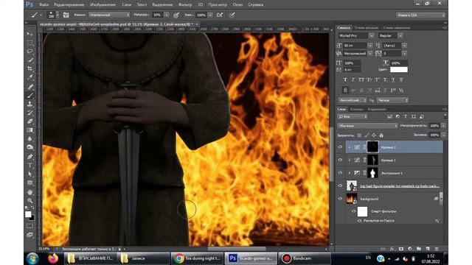472x265 pixels.
Task: Open the layer blend mode dropdown
Action: pos(367,126)
